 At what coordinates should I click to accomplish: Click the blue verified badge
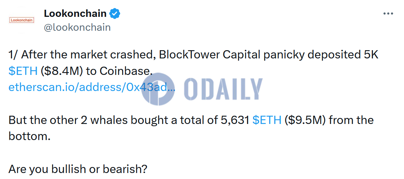point(115,14)
